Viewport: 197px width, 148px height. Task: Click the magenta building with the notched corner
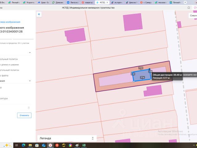[x=75, y=35]
